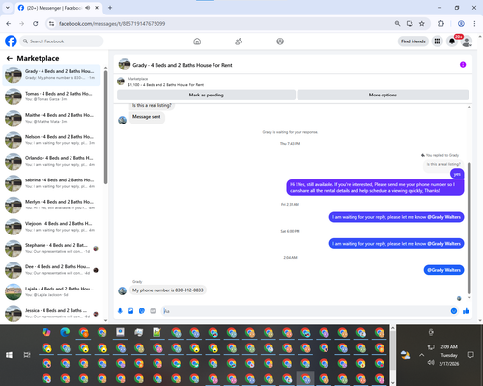Click the message text input field
The image size is (483, 386).
point(306,311)
